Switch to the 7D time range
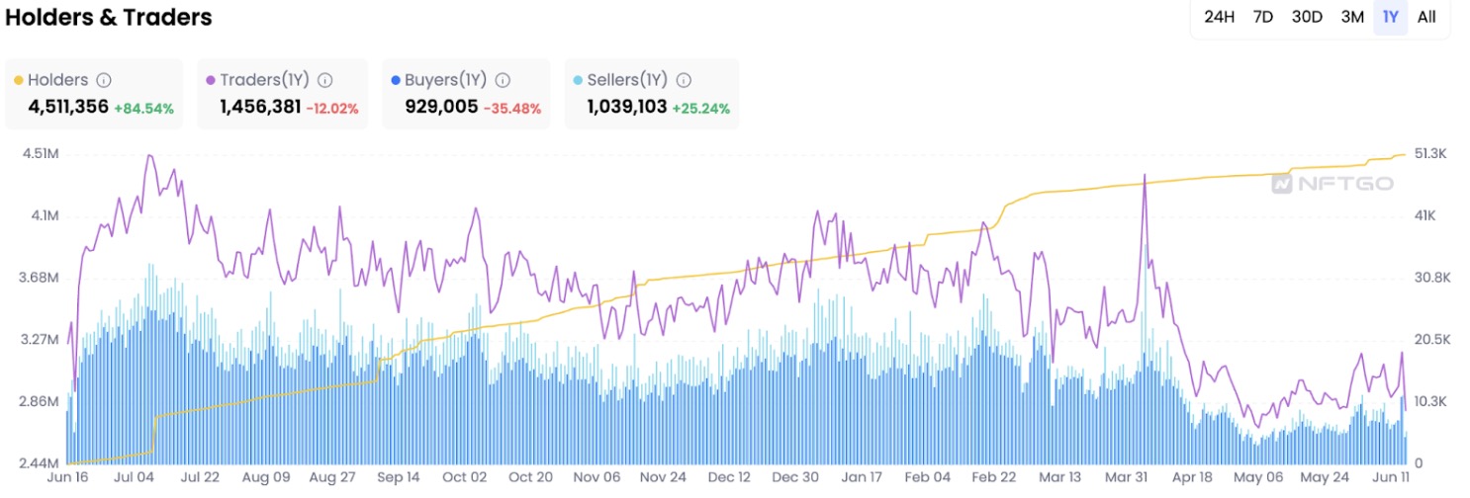Viewport: 1470px width, 498px height. coord(1263,17)
